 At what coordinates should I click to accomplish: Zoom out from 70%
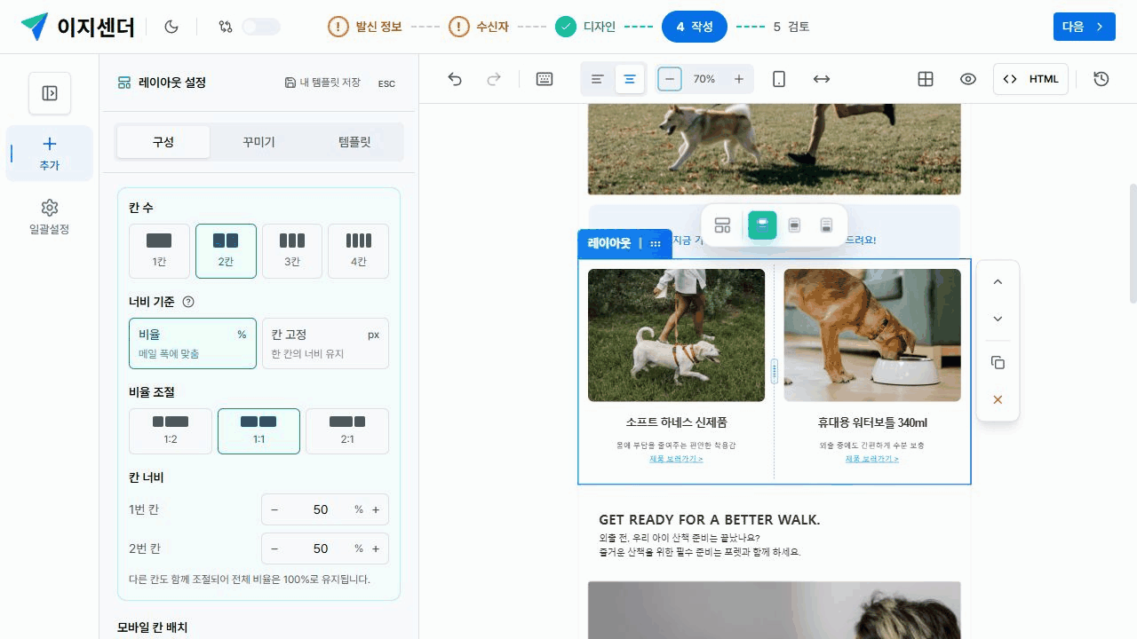pos(670,79)
